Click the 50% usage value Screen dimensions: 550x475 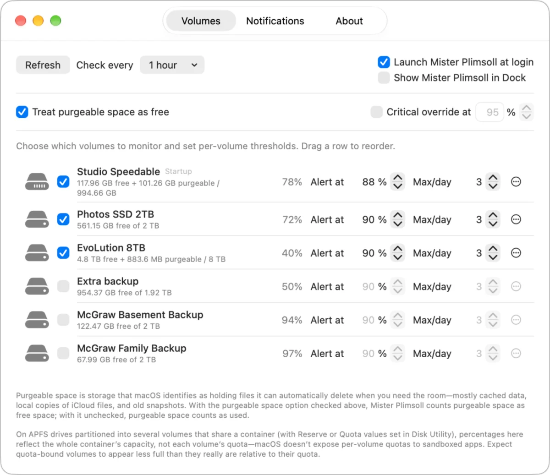[x=292, y=286]
